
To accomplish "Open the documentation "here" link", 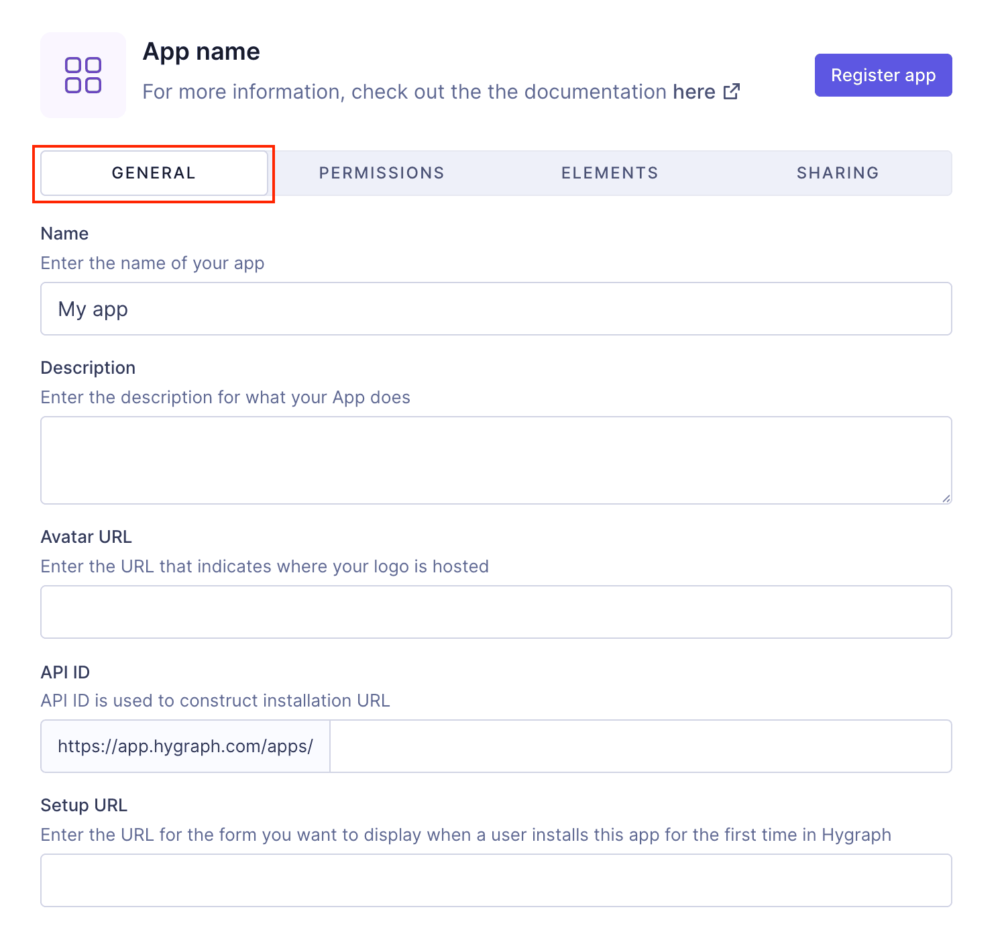I will [x=693, y=91].
